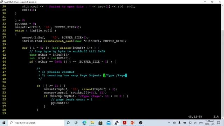
Task: Open Adobe Acrobat from the taskbar
Action: click(125, 123)
